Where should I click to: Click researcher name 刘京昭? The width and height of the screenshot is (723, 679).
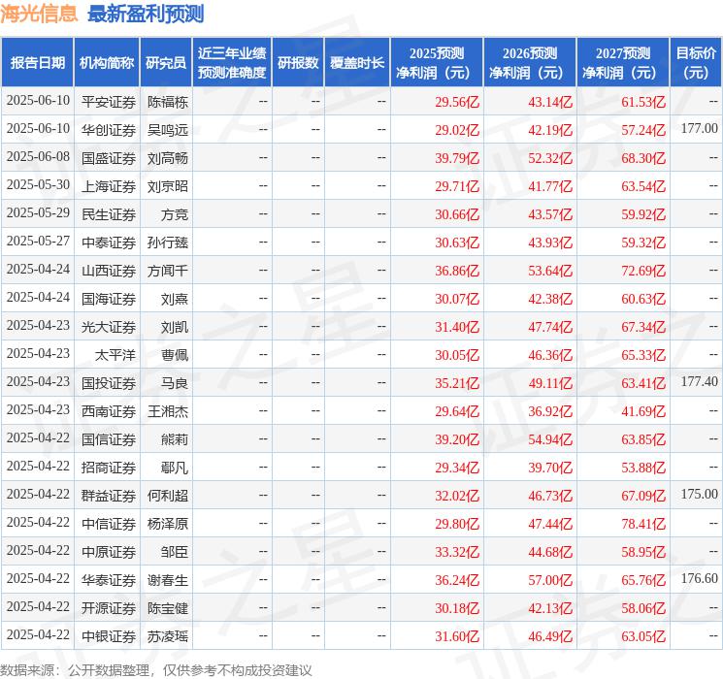pyautogui.click(x=168, y=186)
